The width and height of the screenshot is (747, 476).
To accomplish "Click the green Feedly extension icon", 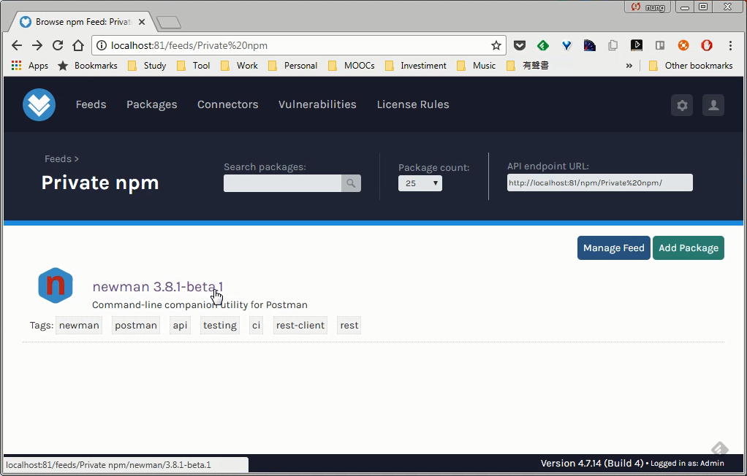I will [542, 45].
